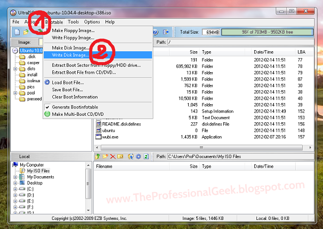
Task: Click the wubi.exe file icon
Action: point(99,137)
